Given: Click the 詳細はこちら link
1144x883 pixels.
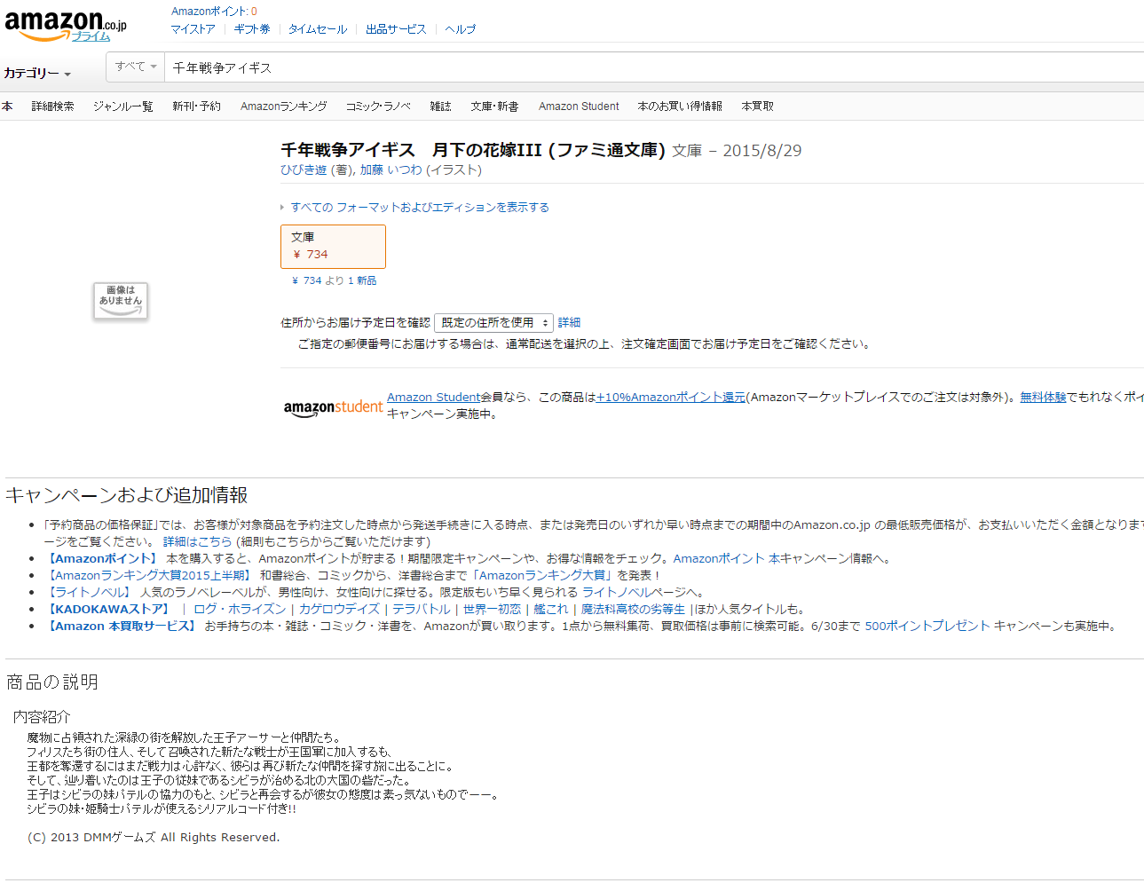Looking at the screenshot, I should point(197,541).
